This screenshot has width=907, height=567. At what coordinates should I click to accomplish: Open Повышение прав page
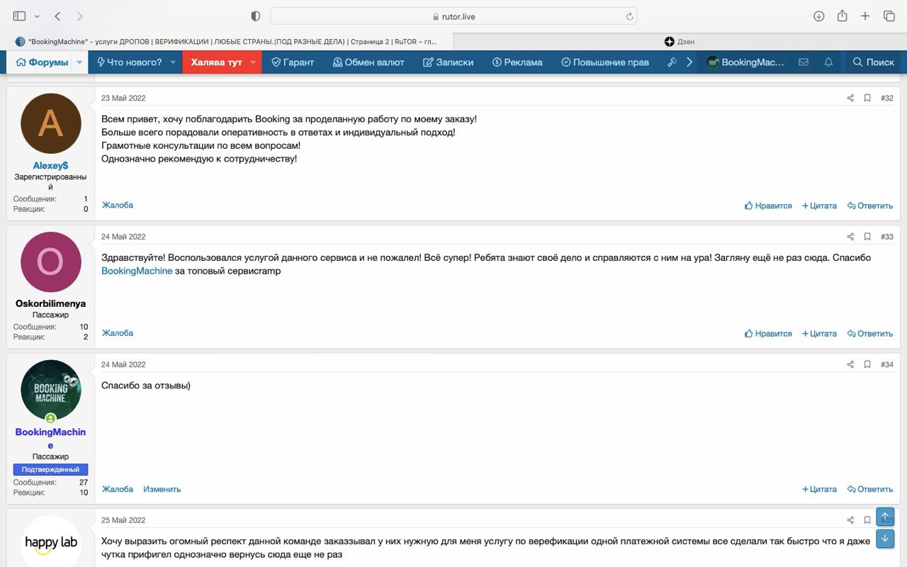point(604,62)
